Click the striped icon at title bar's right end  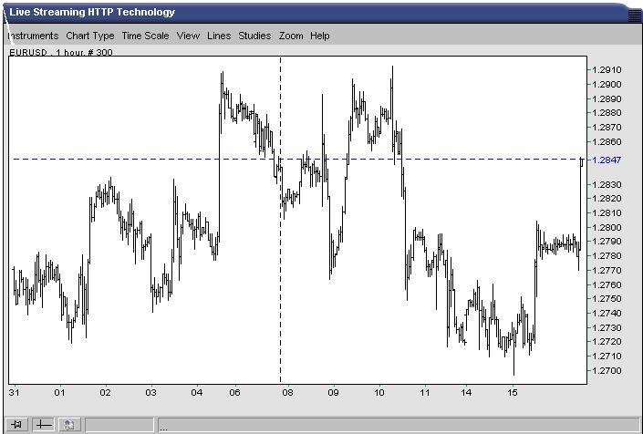click(635, 15)
